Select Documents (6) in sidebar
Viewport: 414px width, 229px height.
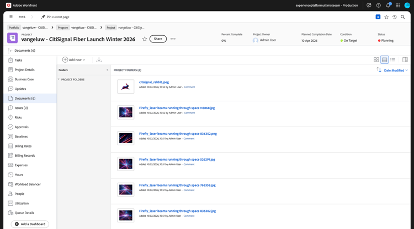click(x=30, y=98)
